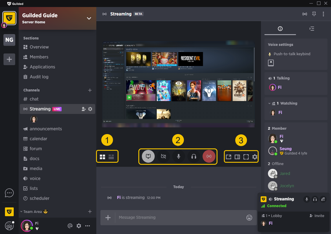Mute the microphone in stream controls
Viewport: 331px width, 234px height.
[x=179, y=156]
